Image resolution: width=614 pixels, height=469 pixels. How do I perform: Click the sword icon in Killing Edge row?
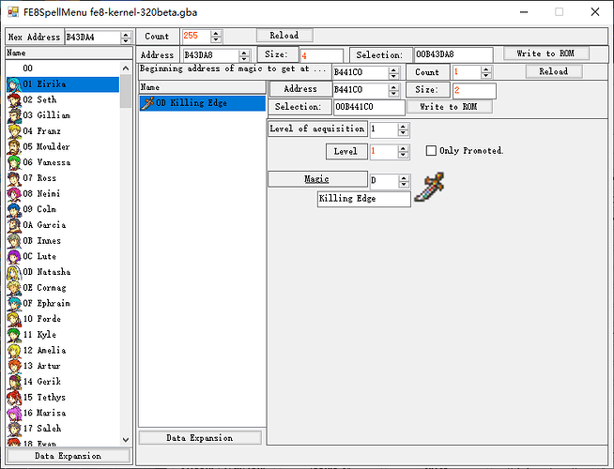(147, 104)
